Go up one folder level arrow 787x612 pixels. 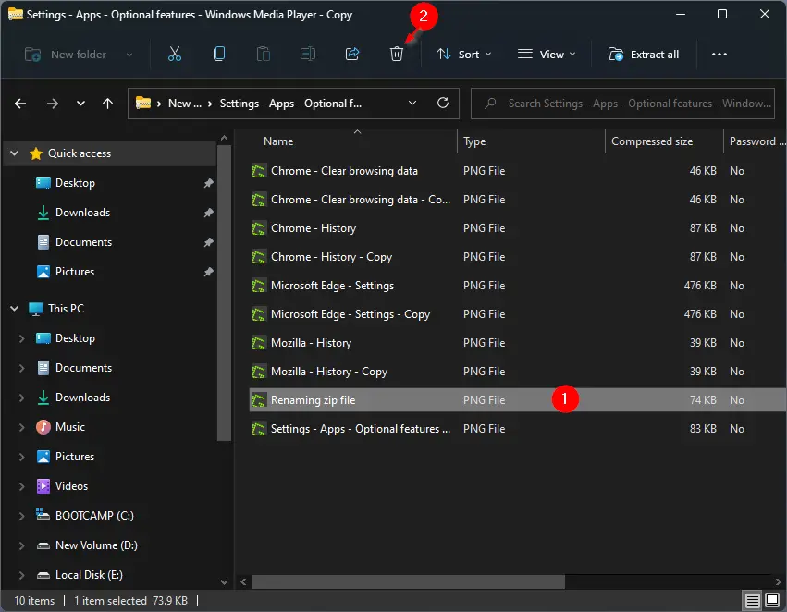point(107,104)
